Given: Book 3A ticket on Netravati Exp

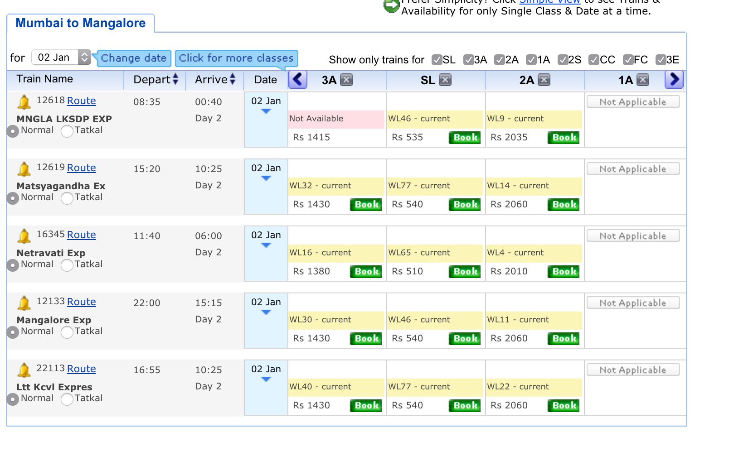Looking at the screenshot, I should (366, 272).
